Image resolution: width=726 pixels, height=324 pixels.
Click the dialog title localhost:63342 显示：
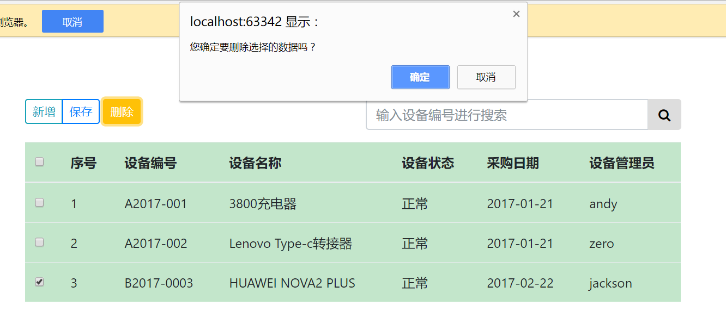coord(254,22)
